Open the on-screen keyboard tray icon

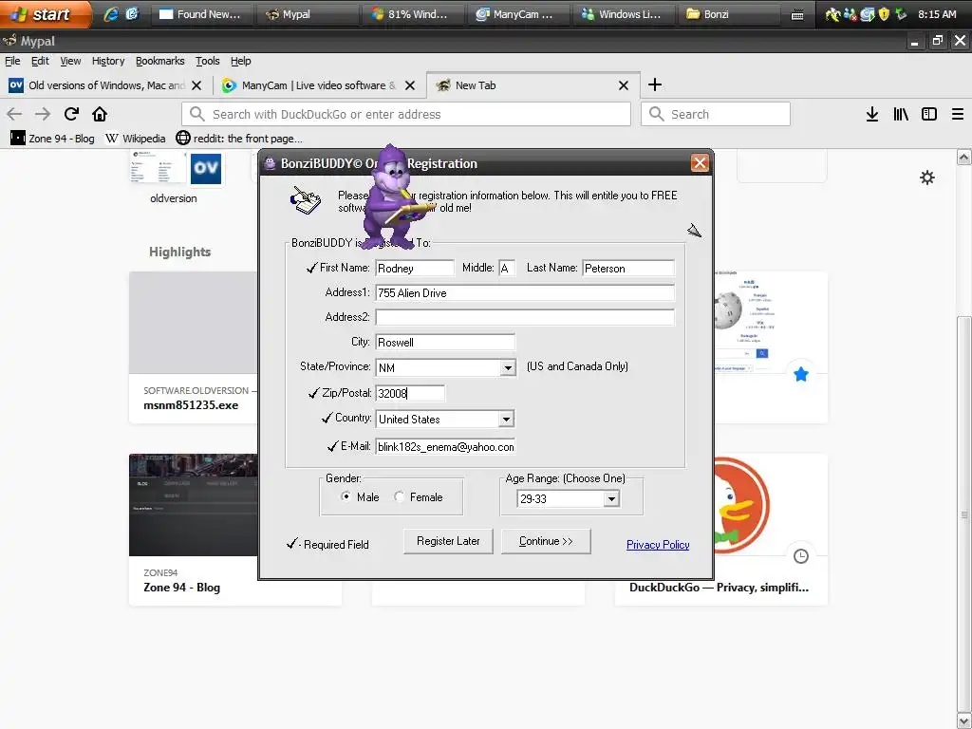pos(797,14)
